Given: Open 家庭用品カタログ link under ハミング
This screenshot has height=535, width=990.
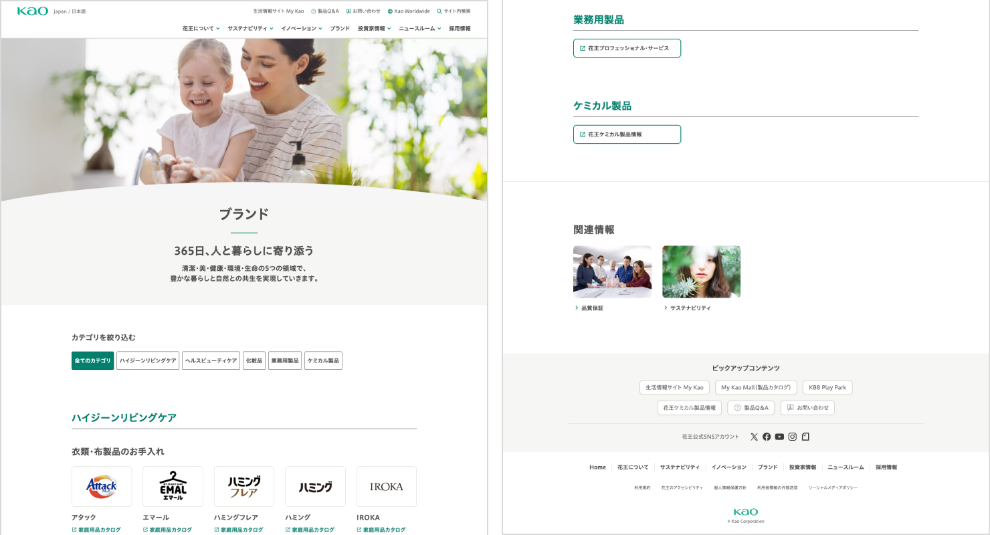Looking at the screenshot, I should [310, 530].
